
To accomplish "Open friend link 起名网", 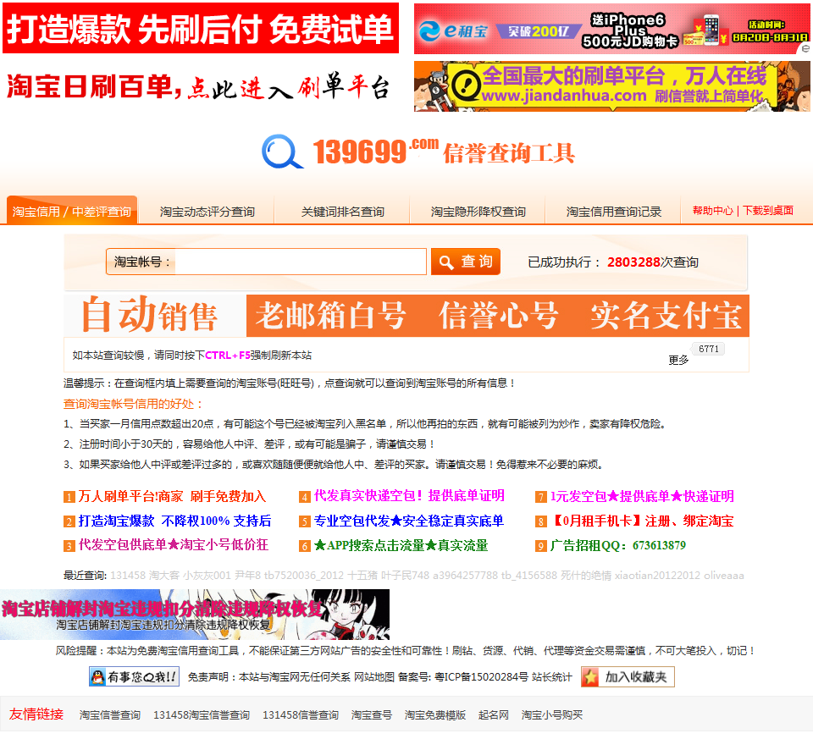I will 493,715.
